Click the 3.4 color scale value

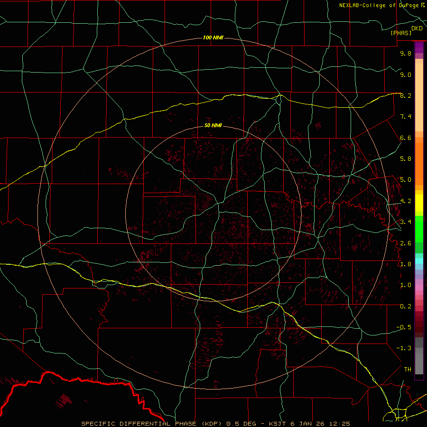[406, 222]
